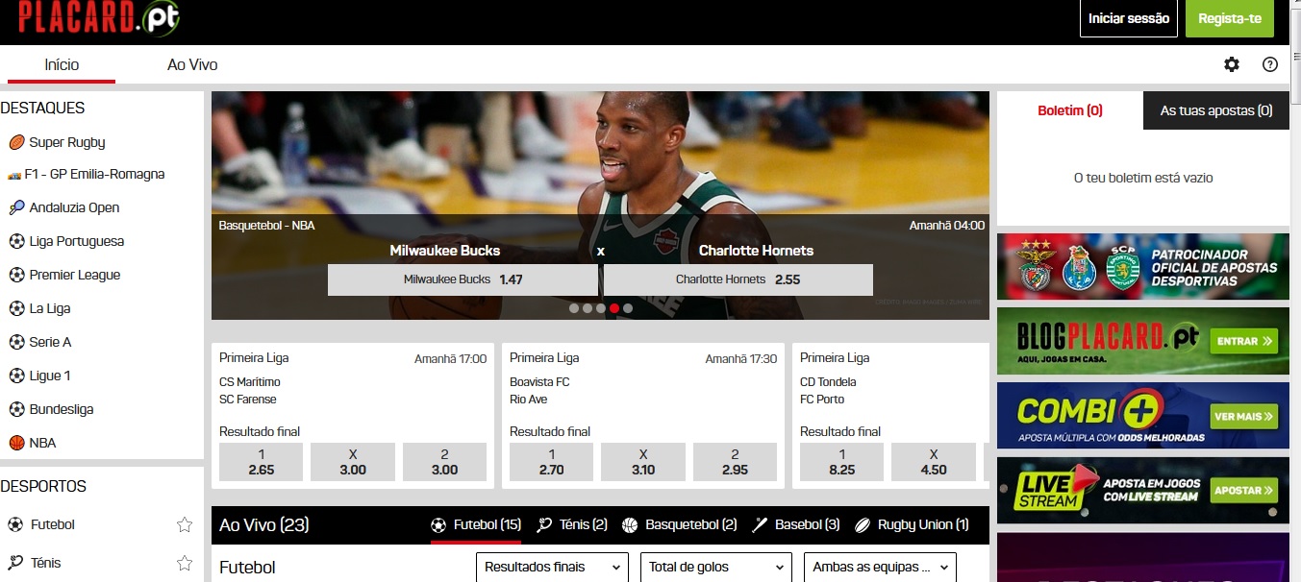Open the official sports betting sponsor banner
1301x582 pixels.
(1143, 266)
